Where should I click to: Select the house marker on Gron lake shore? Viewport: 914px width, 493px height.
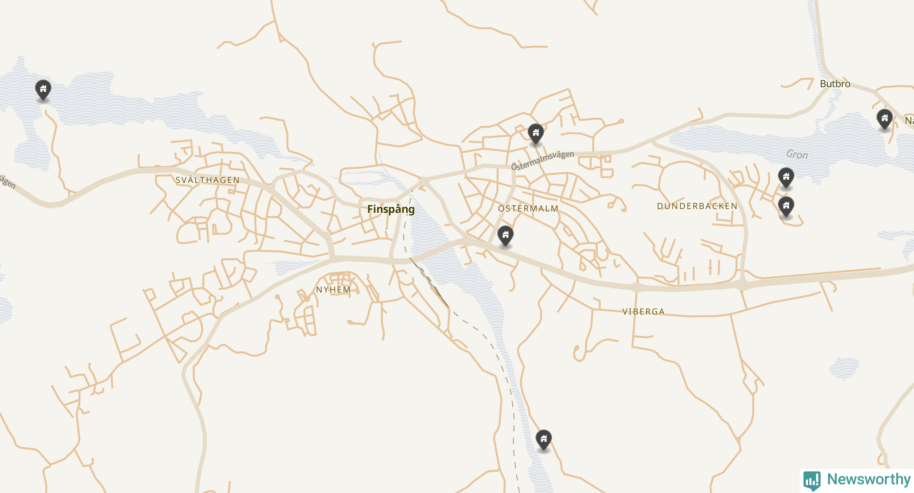[x=786, y=178]
